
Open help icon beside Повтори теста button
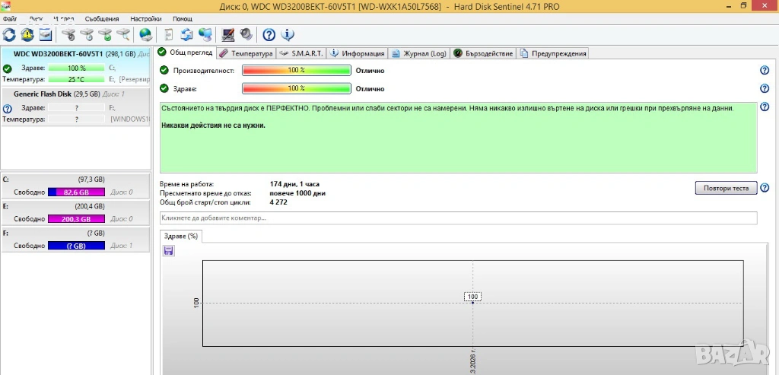(765, 188)
